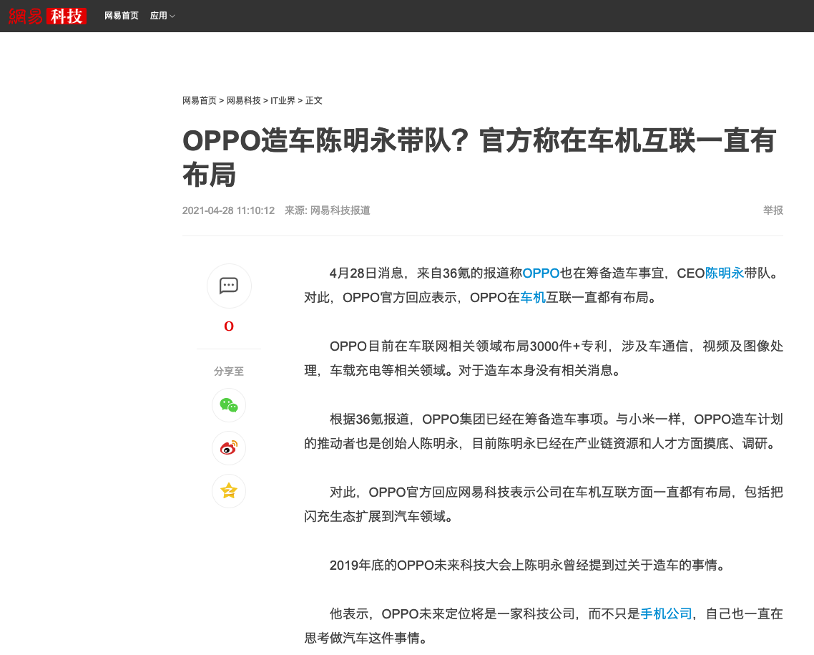The height and width of the screenshot is (655, 814).
Task: Share article to Weibo icon
Action: pos(229,447)
